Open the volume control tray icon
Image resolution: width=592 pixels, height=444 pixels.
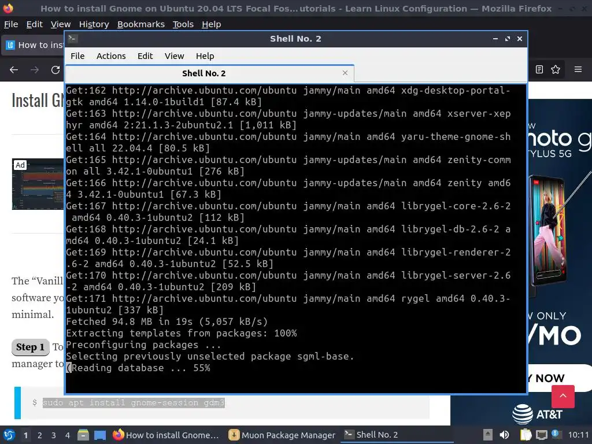click(x=504, y=435)
